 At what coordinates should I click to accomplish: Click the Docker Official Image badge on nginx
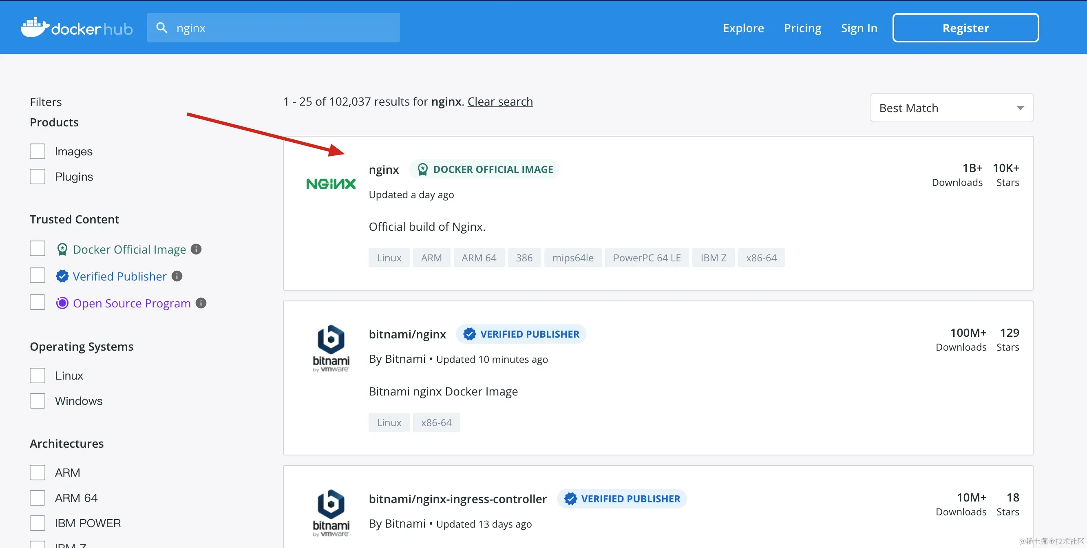pyautogui.click(x=484, y=170)
